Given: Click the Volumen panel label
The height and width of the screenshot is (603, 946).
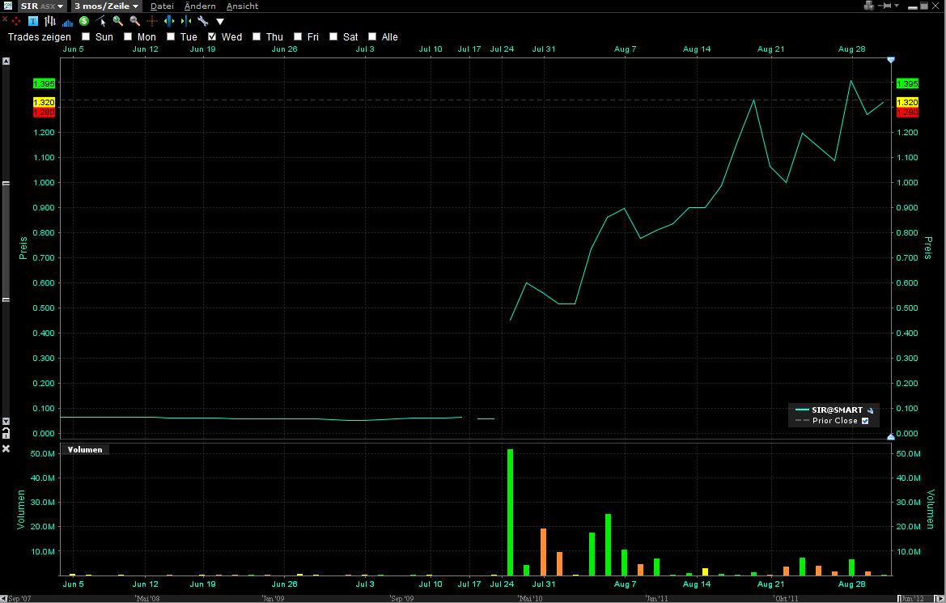Looking at the screenshot, I should pyautogui.click(x=84, y=450).
